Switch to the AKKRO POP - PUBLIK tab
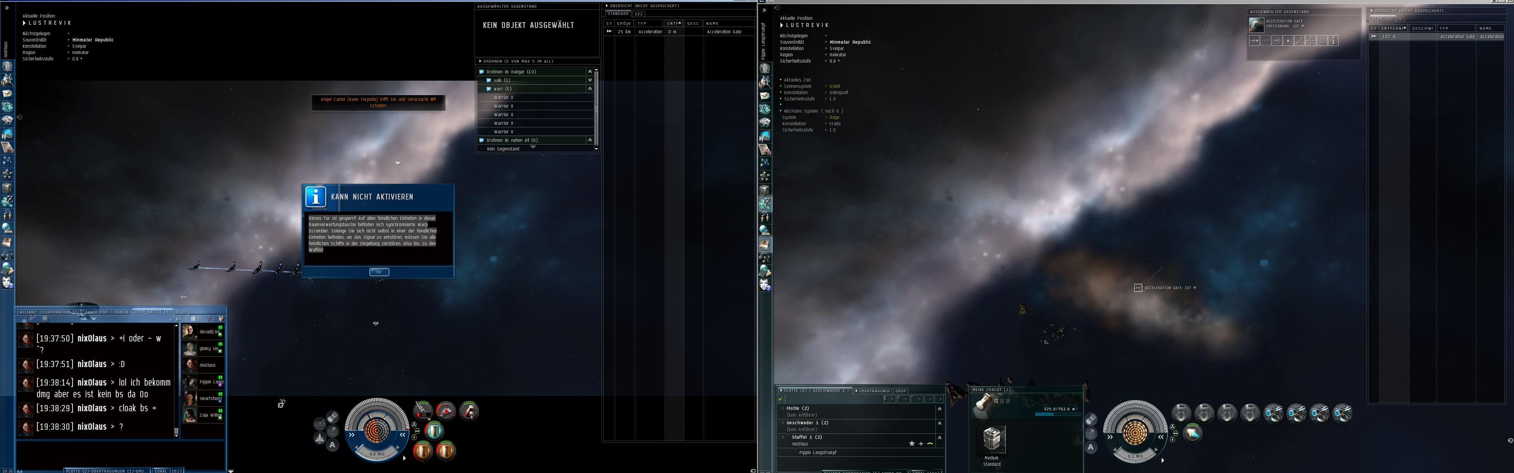1514x473 pixels. [107, 312]
